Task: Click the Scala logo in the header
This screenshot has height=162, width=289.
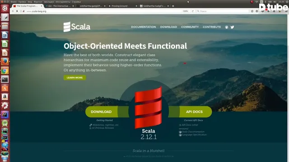Action: 77,27
